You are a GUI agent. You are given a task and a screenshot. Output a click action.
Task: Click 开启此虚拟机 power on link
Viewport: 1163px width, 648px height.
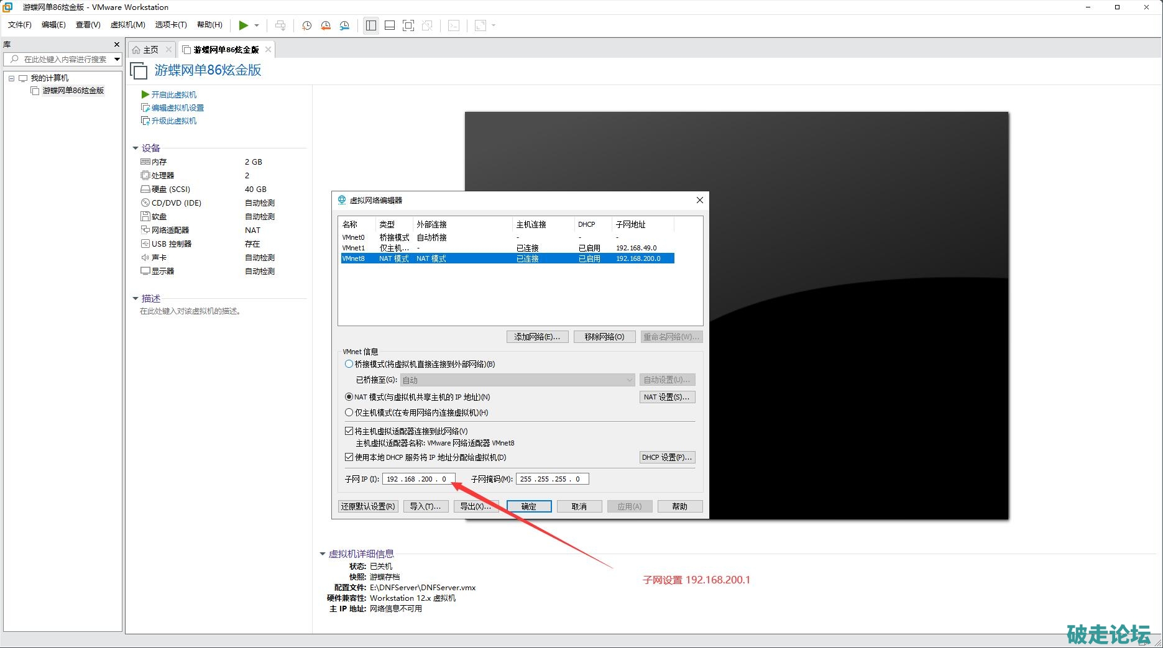tap(173, 94)
